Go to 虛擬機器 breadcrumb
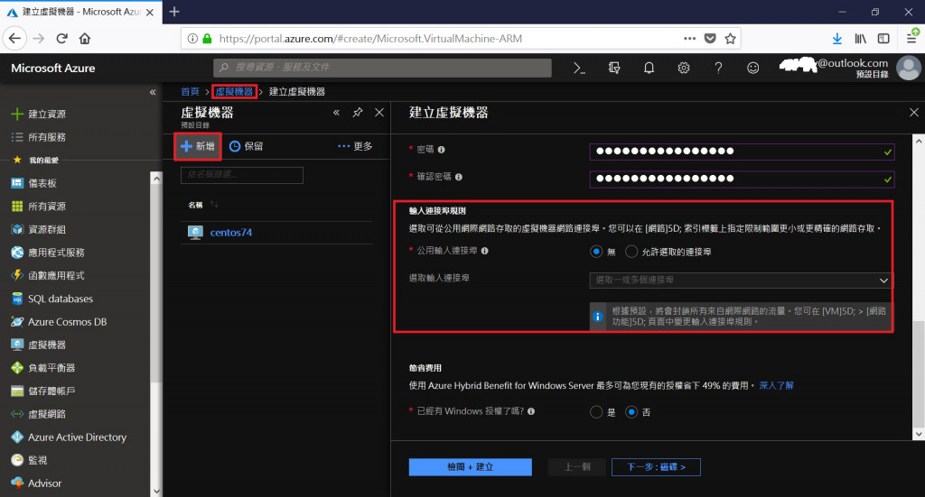 click(x=234, y=91)
